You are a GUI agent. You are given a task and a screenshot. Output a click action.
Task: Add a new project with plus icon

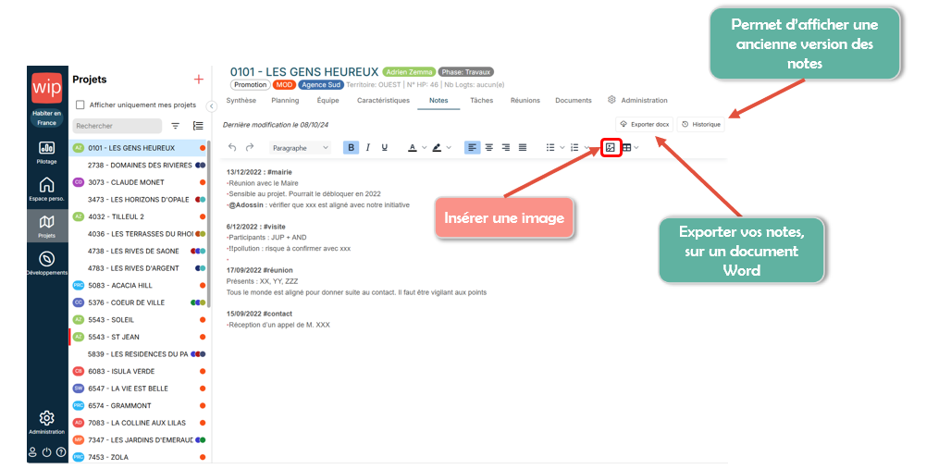pos(199,80)
